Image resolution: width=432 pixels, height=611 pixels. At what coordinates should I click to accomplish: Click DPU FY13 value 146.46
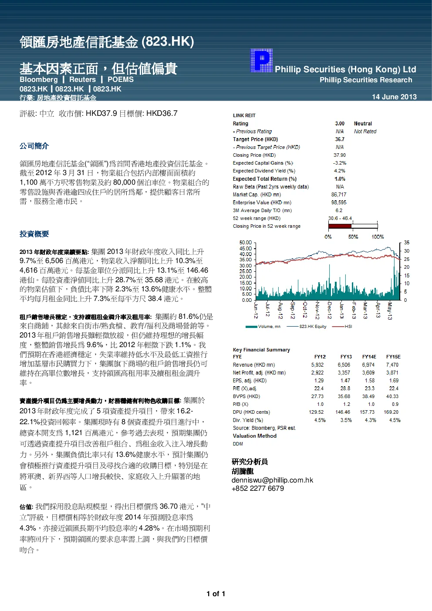(x=343, y=412)
